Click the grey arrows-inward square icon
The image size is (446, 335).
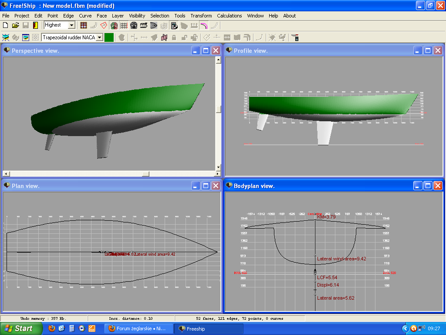pyautogui.click(x=227, y=38)
